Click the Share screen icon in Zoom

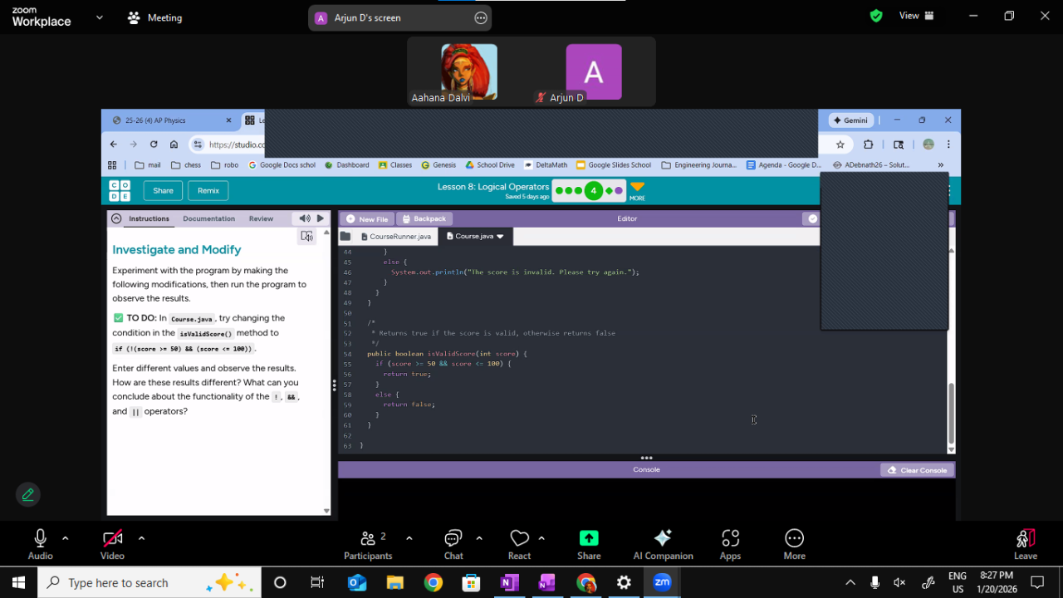[589, 539]
